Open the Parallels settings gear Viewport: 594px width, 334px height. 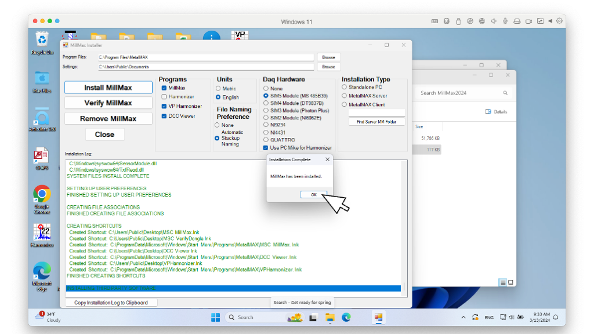click(x=560, y=21)
